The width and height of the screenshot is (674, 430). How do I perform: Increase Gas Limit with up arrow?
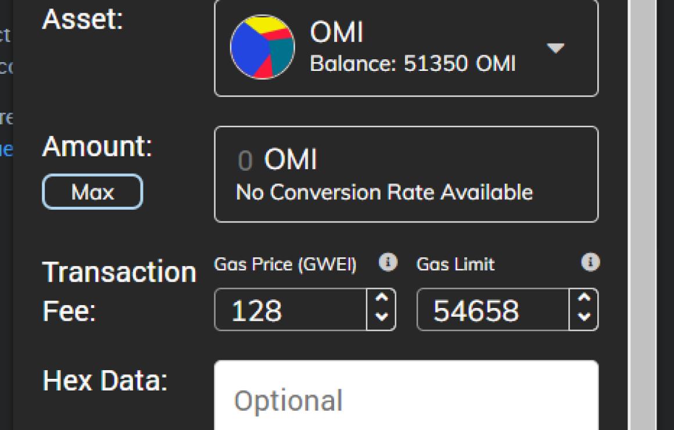point(585,299)
